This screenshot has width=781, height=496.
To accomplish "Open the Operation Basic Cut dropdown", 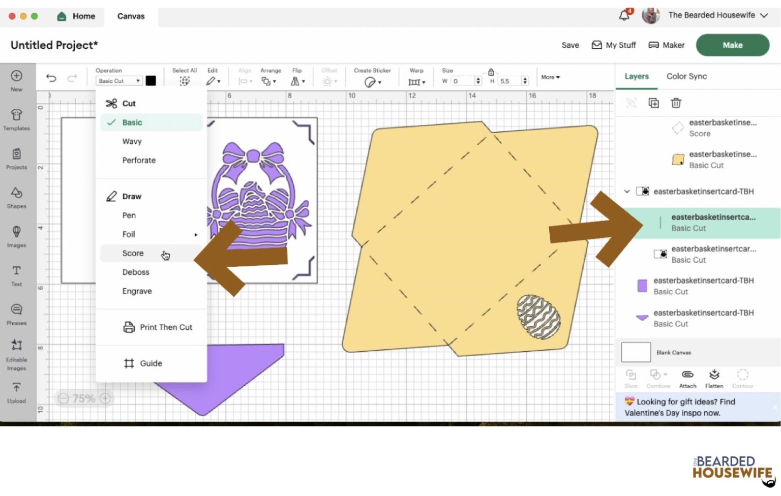I will click(119, 81).
